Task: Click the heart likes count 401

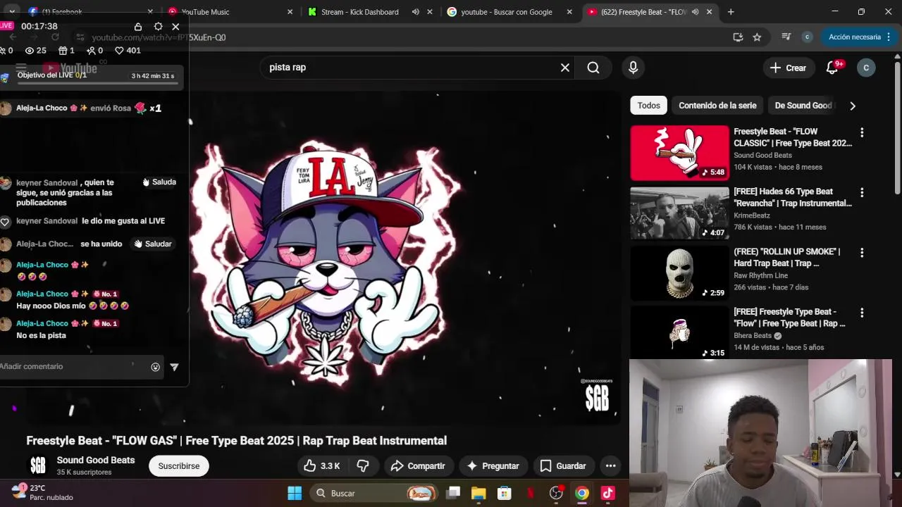Action: 128,51
